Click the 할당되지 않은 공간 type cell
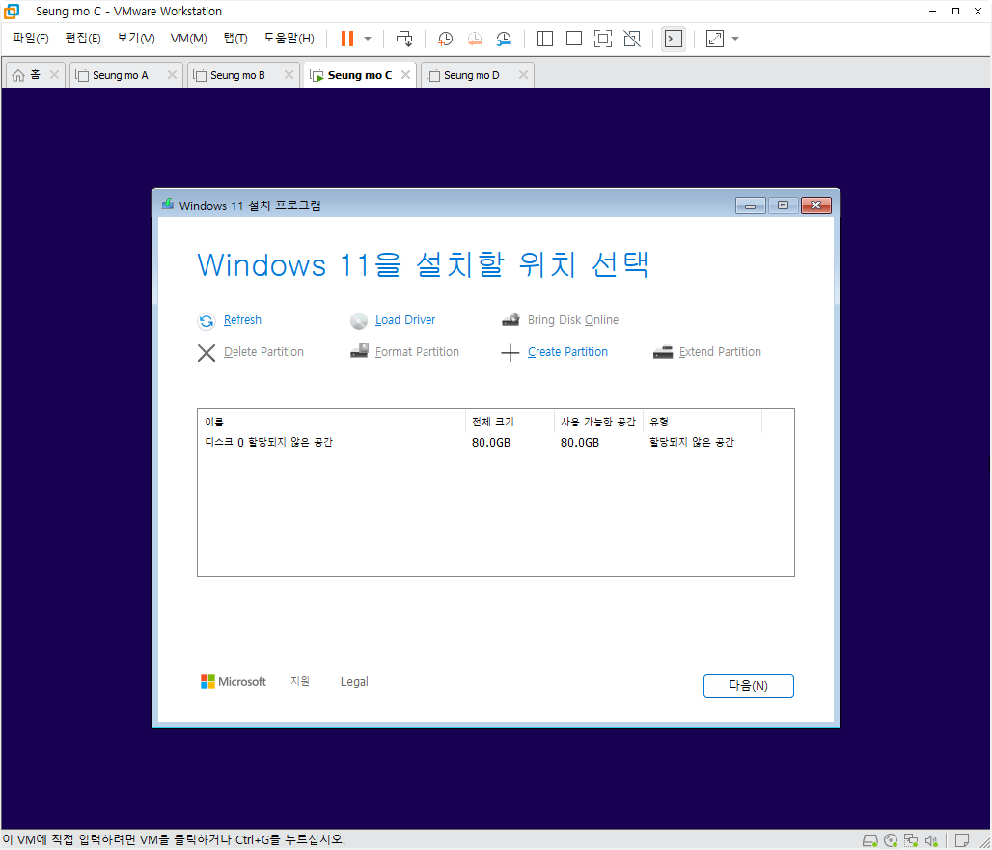The height and width of the screenshot is (850, 992). coord(692,442)
